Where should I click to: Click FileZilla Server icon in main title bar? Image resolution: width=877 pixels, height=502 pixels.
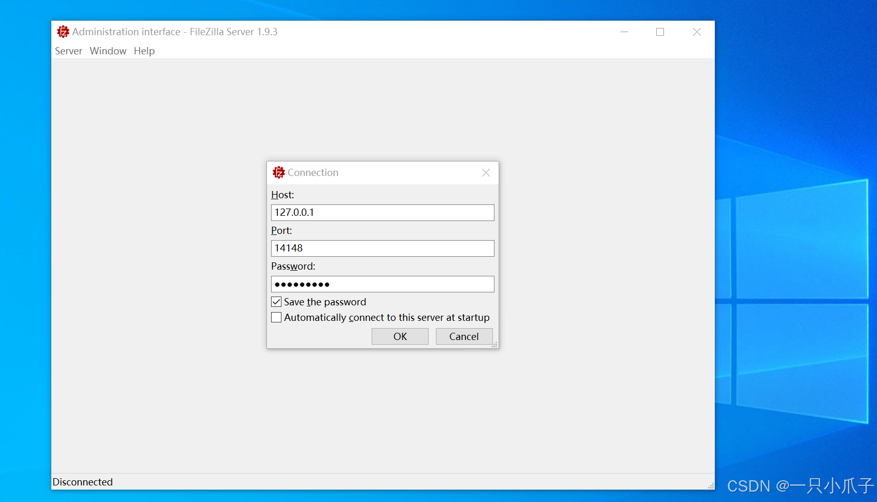[x=63, y=32]
